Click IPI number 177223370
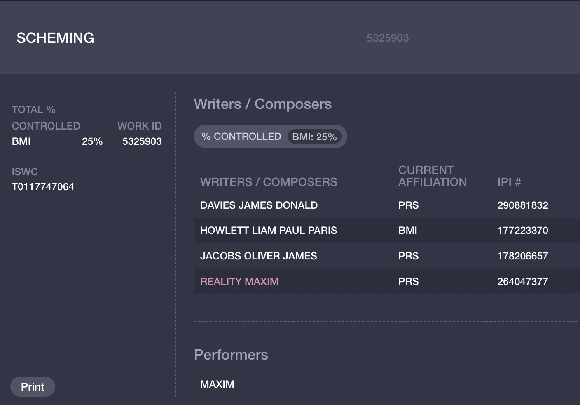Screen dimensions: 580x405 [523, 230]
